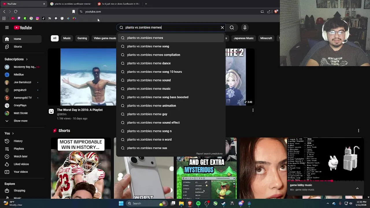Choose 'plants vs zombies meme sound effect'
This screenshot has height=208, width=370.
point(171,122)
